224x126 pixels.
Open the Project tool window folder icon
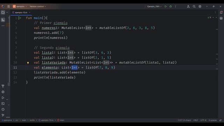point(3,13)
